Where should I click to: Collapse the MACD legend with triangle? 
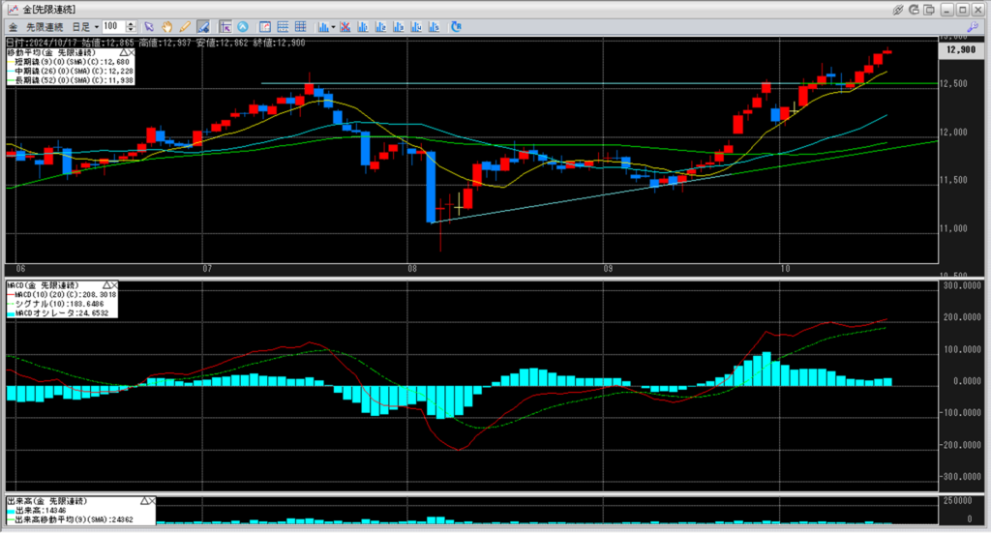pos(106,285)
